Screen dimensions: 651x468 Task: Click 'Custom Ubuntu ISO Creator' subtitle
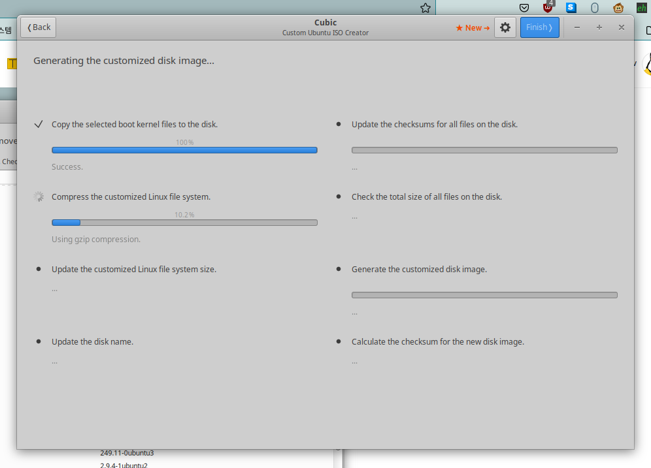(x=325, y=33)
